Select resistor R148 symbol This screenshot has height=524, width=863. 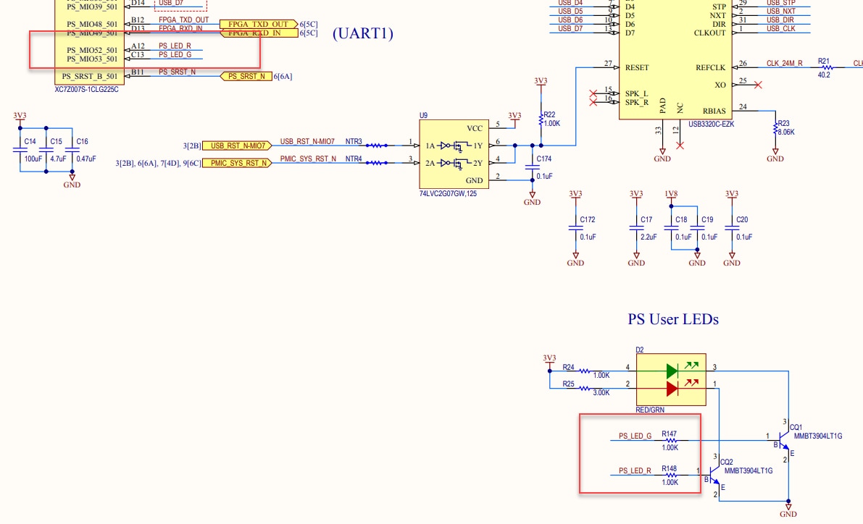point(670,475)
